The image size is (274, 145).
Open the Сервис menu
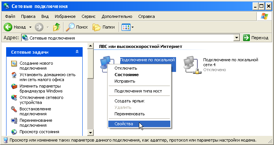pyautogui.click(x=88, y=16)
